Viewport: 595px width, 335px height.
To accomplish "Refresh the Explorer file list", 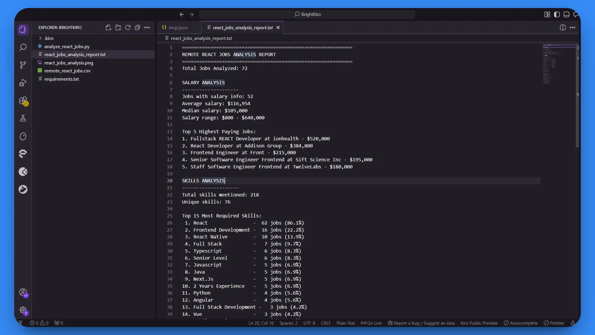I will pyautogui.click(x=128, y=28).
